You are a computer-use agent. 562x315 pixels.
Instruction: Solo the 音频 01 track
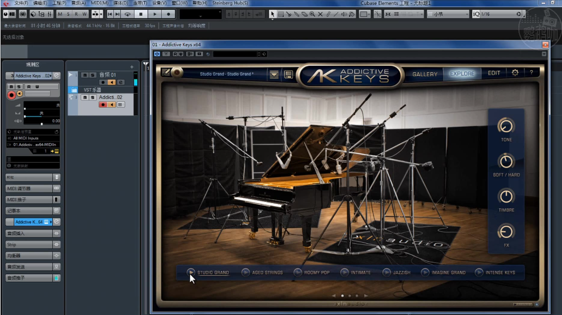(x=93, y=75)
